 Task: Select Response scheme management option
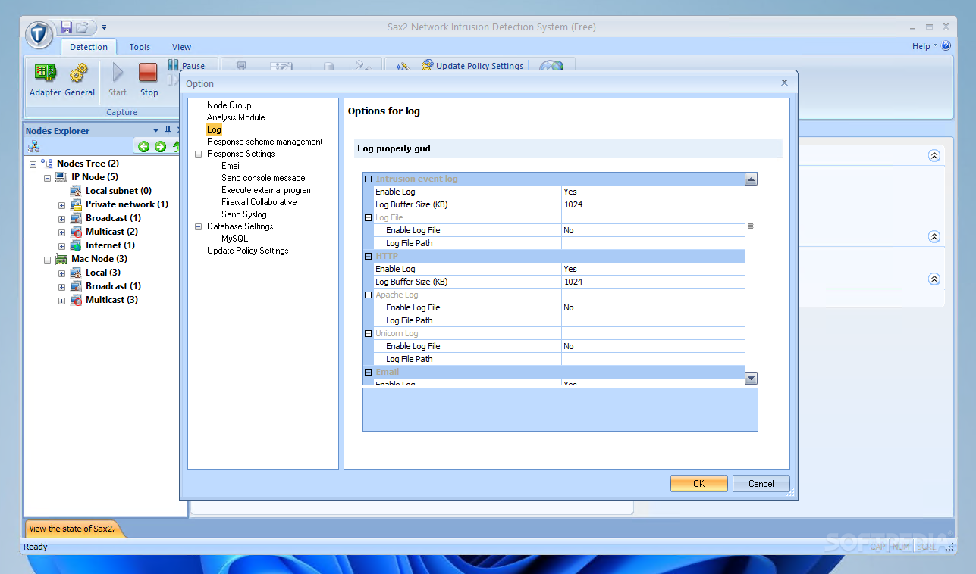265,142
